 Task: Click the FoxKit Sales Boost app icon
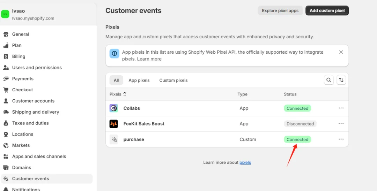[114, 124]
